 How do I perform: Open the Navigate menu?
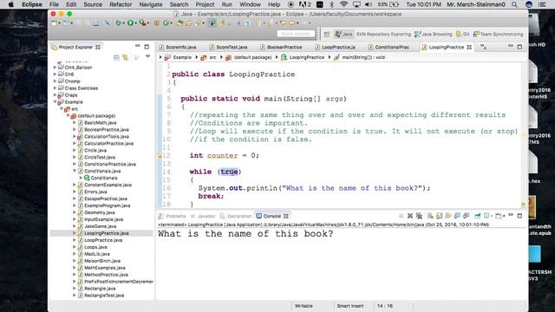point(150,4)
